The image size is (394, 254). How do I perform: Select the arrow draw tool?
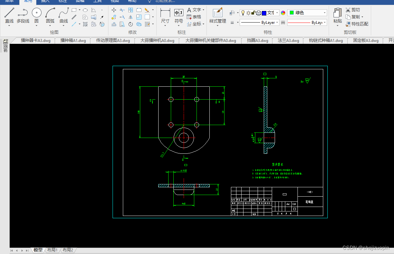[x=102, y=17]
